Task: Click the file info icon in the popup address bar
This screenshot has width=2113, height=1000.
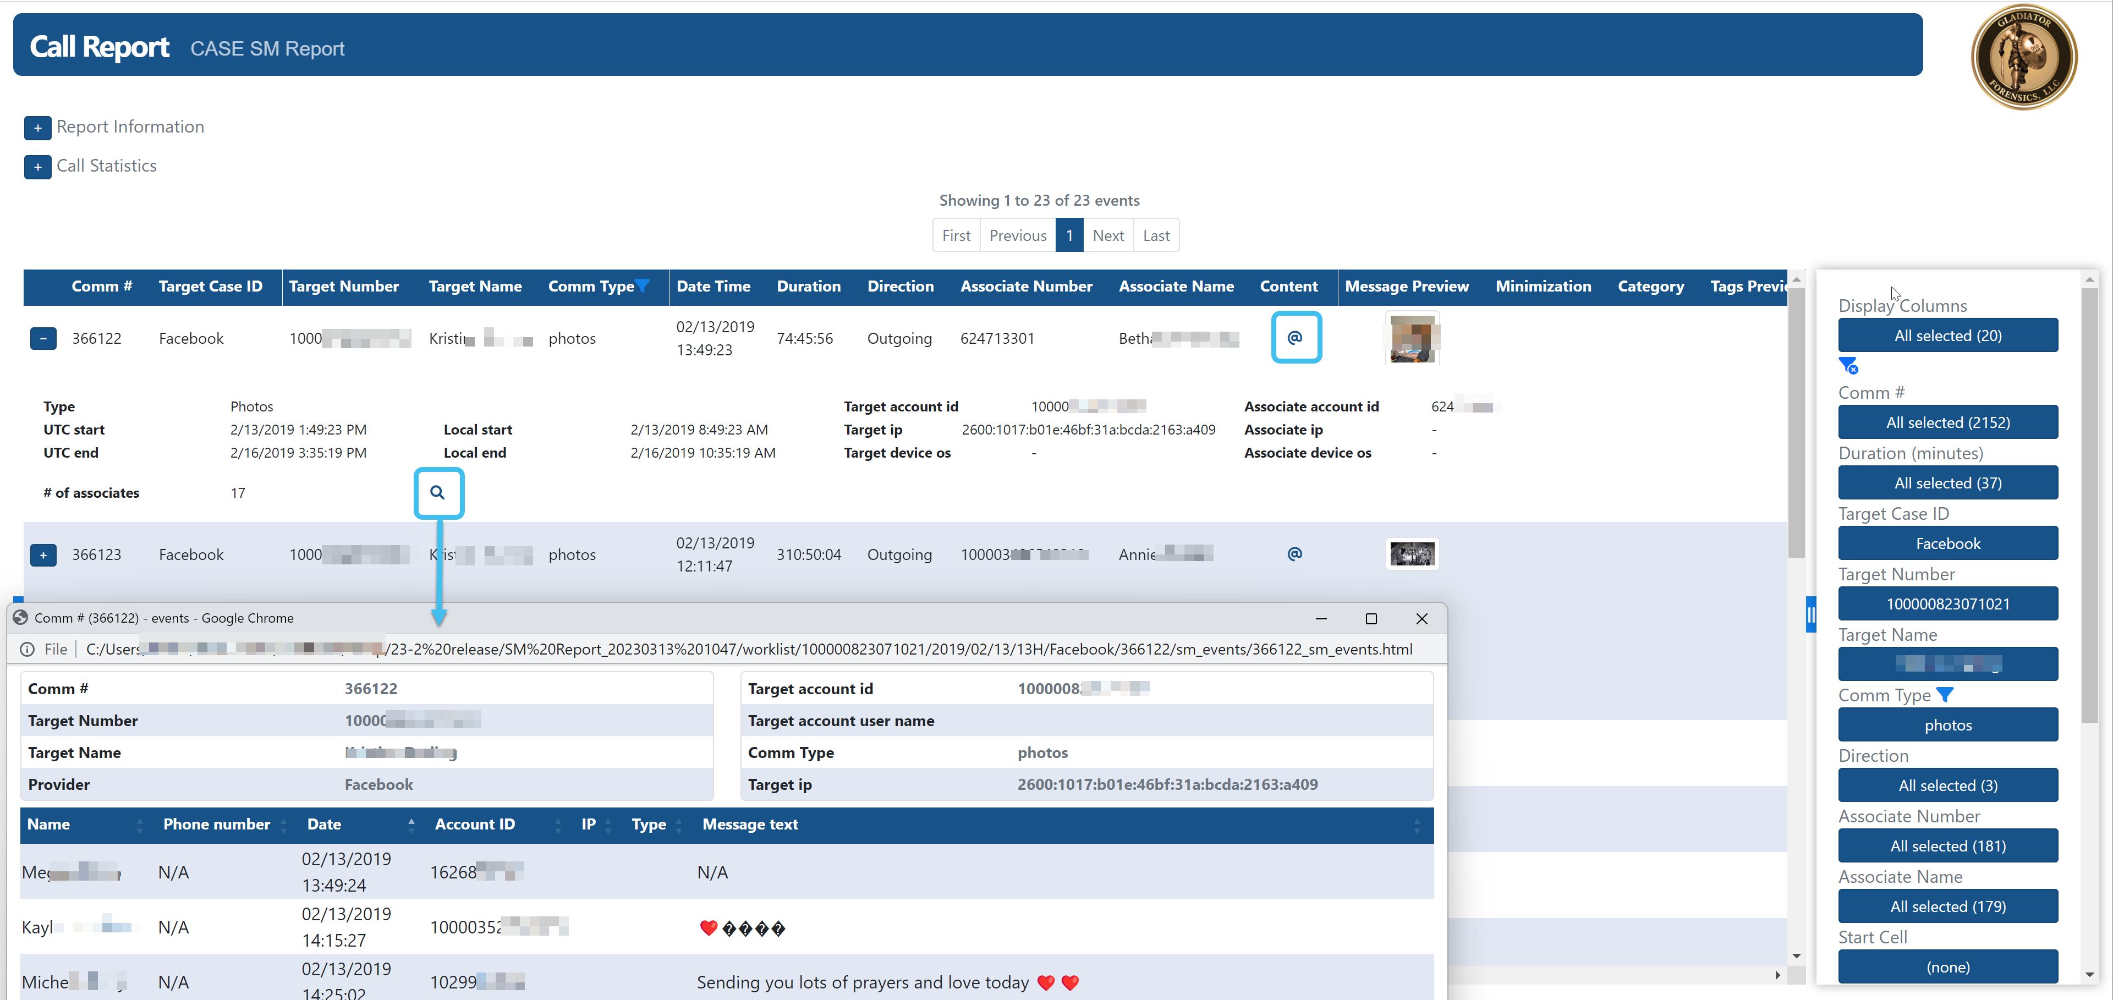Action: tap(27, 649)
